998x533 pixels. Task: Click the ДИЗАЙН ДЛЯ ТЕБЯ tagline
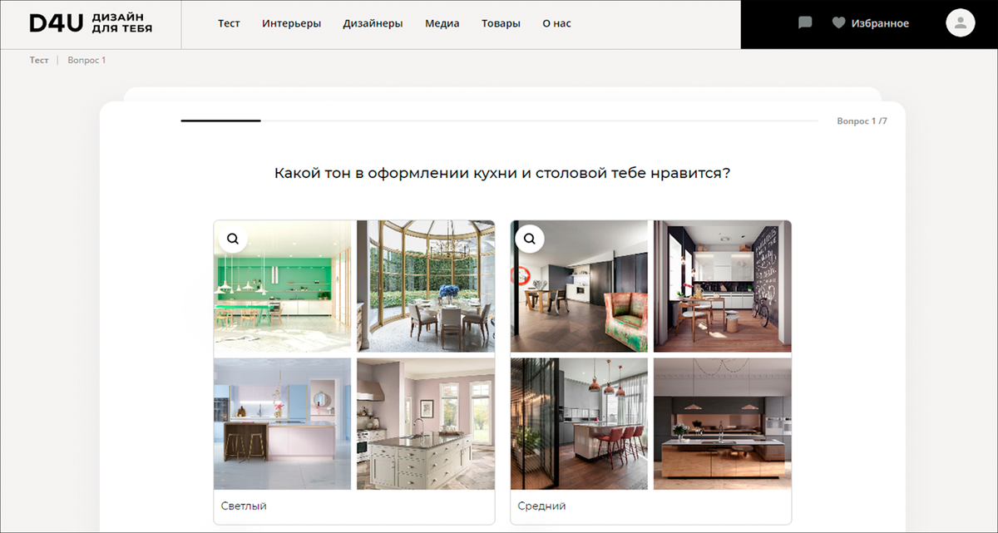click(x=121, y=23)
